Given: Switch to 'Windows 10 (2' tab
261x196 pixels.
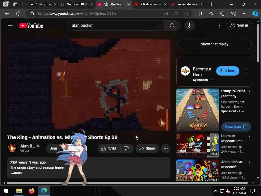Looking at the screenshot, I should 77,4.
